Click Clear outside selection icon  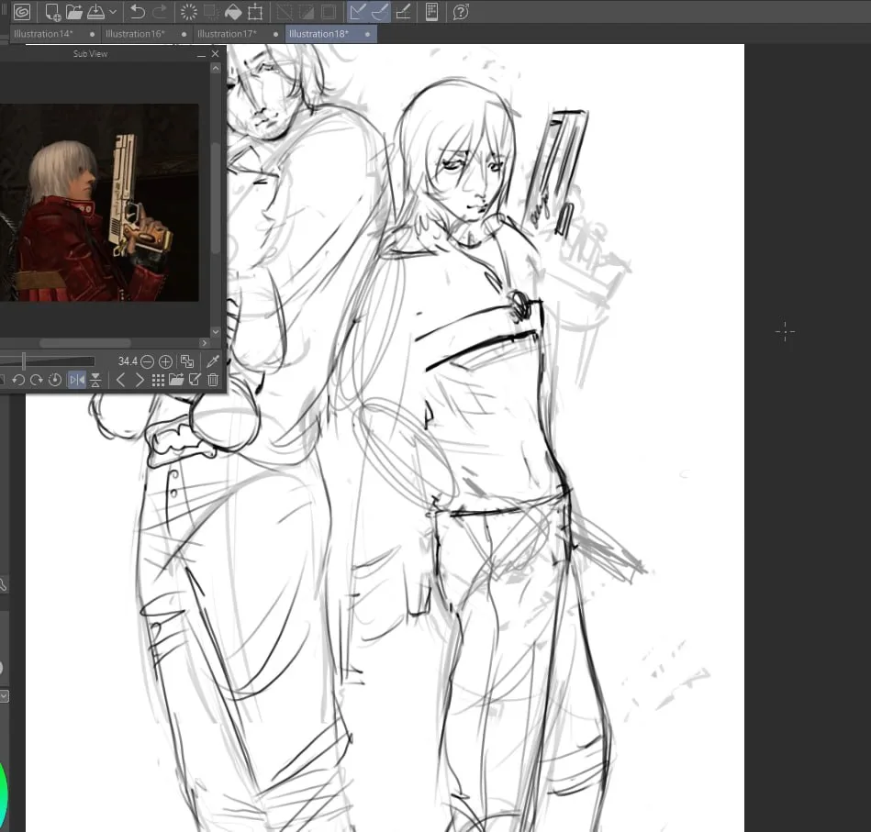(211, 12)
